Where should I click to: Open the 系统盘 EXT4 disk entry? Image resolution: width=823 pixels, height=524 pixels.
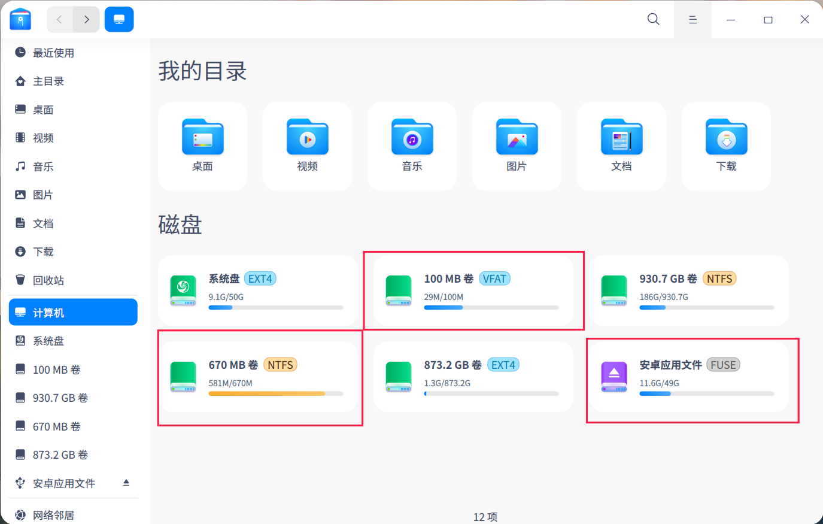click(x=259, y=290)
